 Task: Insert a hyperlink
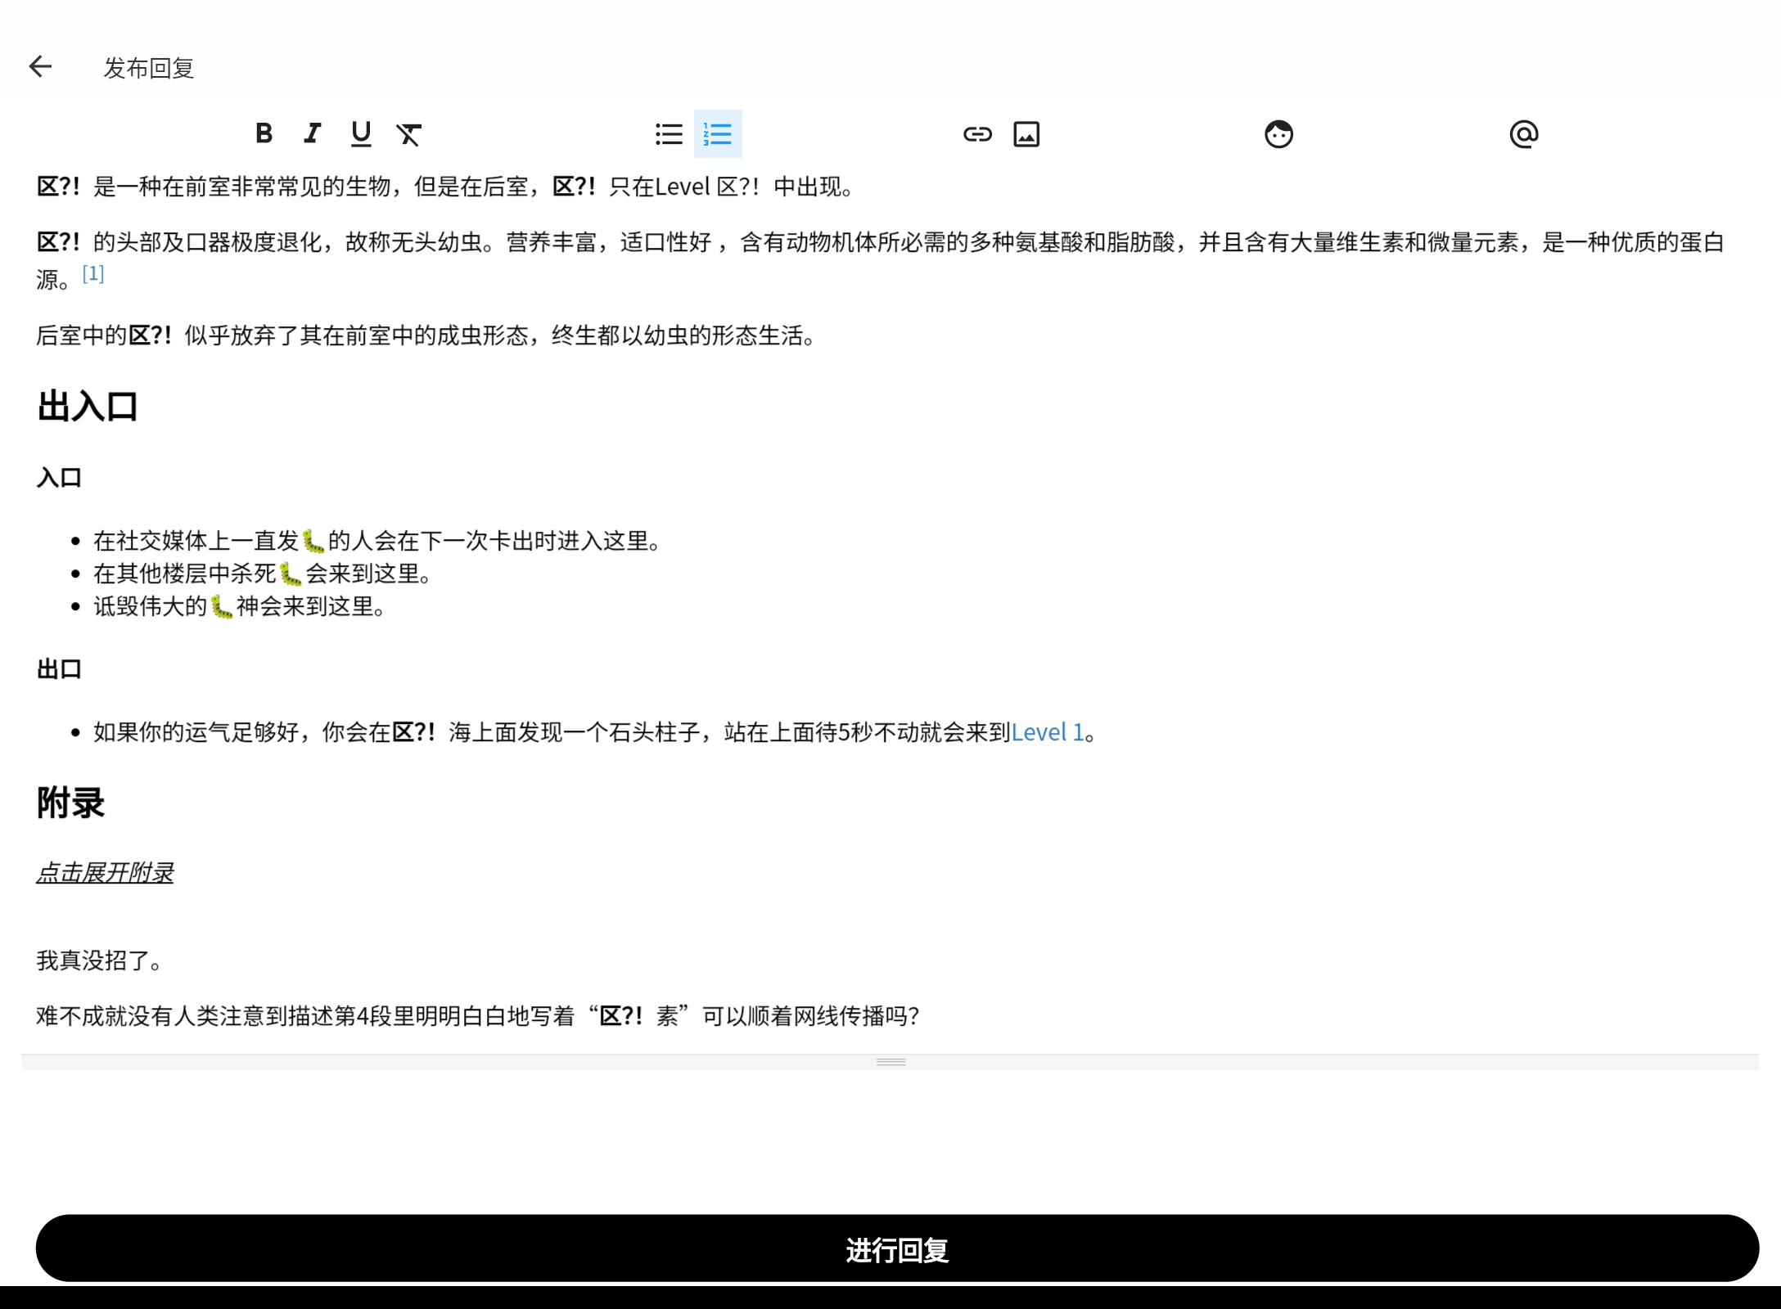point(976,133)
